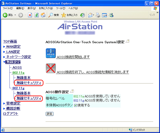Open the 802.11g section link
This screenshot has width=160, height=133.
(18, 88)
